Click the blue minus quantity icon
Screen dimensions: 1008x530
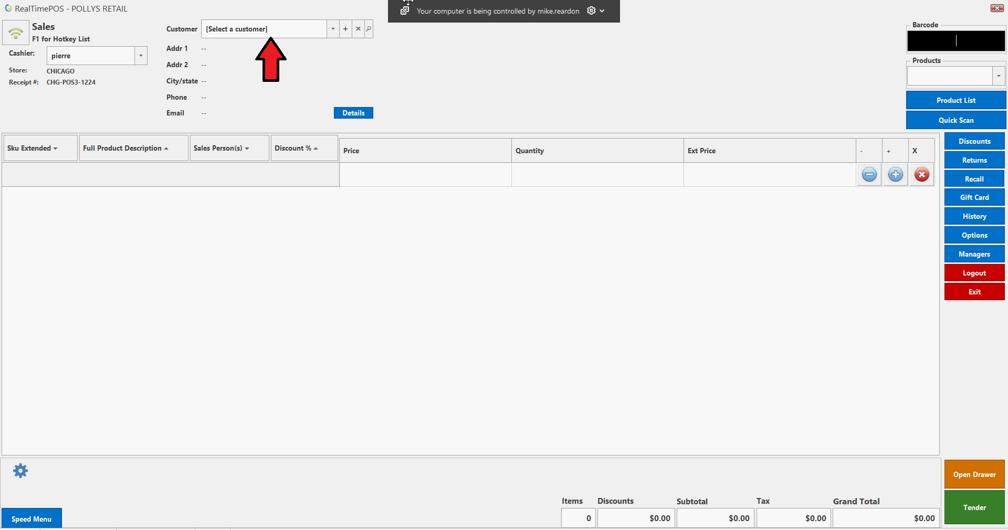point(869,175)
